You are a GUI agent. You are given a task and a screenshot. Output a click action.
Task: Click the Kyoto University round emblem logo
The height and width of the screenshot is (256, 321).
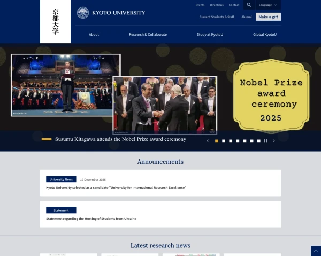[x=83, y=13]
